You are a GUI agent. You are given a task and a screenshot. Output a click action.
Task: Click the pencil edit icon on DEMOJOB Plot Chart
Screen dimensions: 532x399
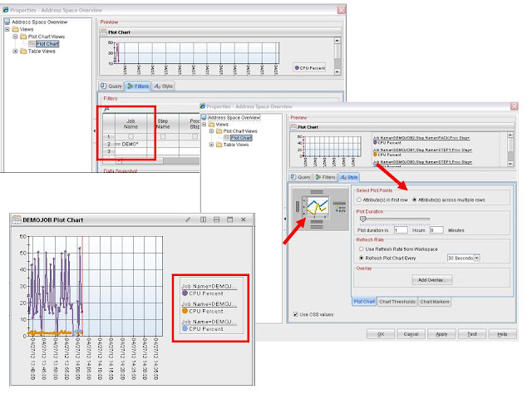point(188,219)
